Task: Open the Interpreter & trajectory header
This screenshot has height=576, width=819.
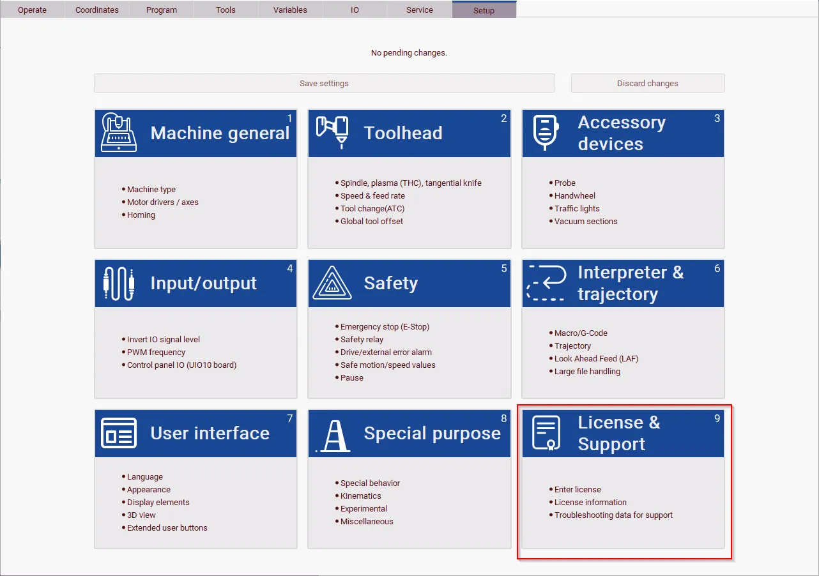Action: (623, 283)
